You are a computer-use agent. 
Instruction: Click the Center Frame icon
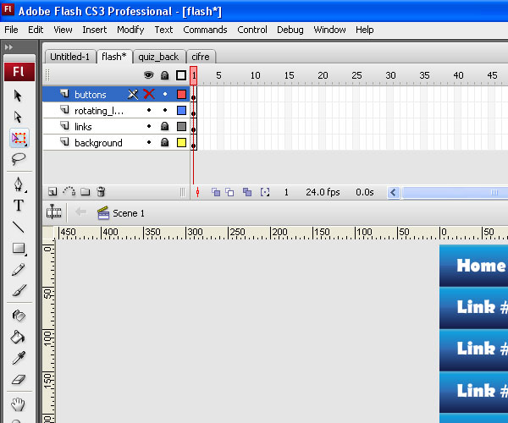click(x=197, y=192)
